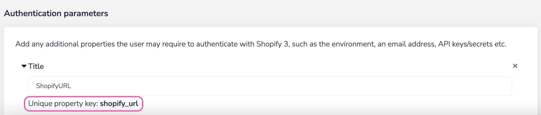Click the word 'parameters' in the heading
Viewport: 541px width, 115px height.
click(86, 13)
